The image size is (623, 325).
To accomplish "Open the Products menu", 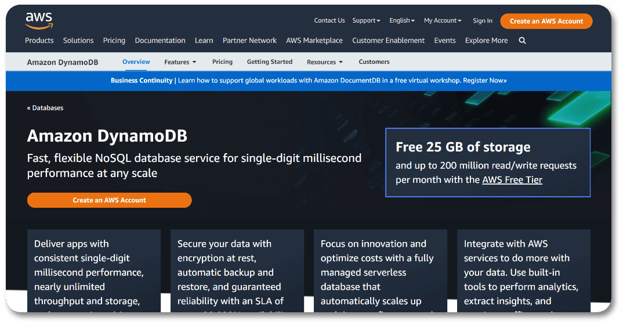I will pyautogui.click(x=39, y=41).
